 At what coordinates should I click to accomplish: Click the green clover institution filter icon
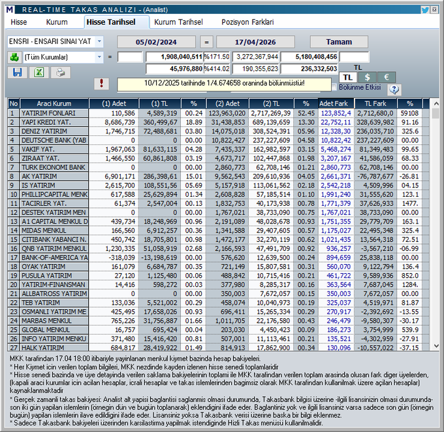point(14,58)
